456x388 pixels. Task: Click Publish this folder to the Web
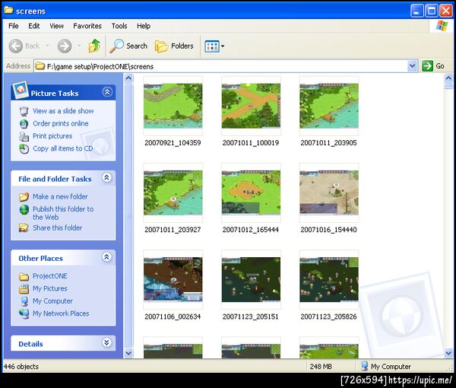(x=63, y=213)
